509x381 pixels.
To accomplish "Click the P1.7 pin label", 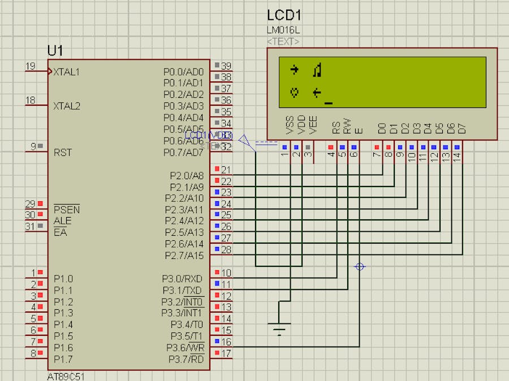I will point(63,360).
